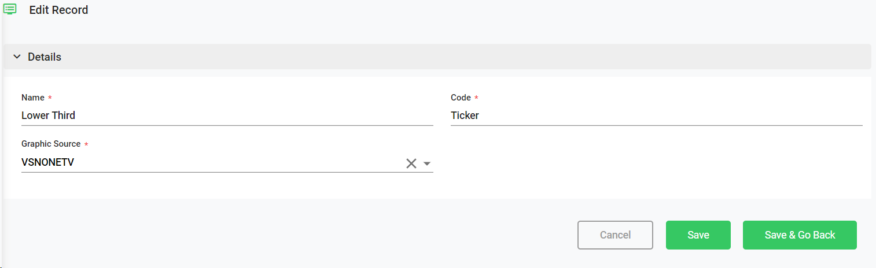Click the Save button
Image resolution: width=876 pixels, height=268 pixels.
tap(698, 235)
